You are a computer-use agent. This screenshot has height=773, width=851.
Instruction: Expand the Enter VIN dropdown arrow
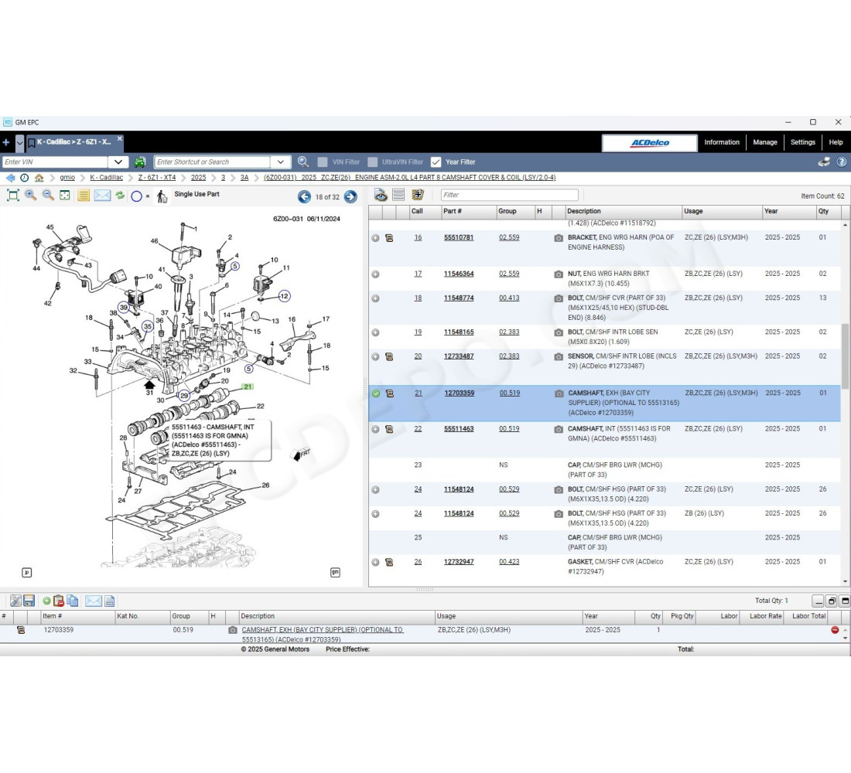(118, 162)
